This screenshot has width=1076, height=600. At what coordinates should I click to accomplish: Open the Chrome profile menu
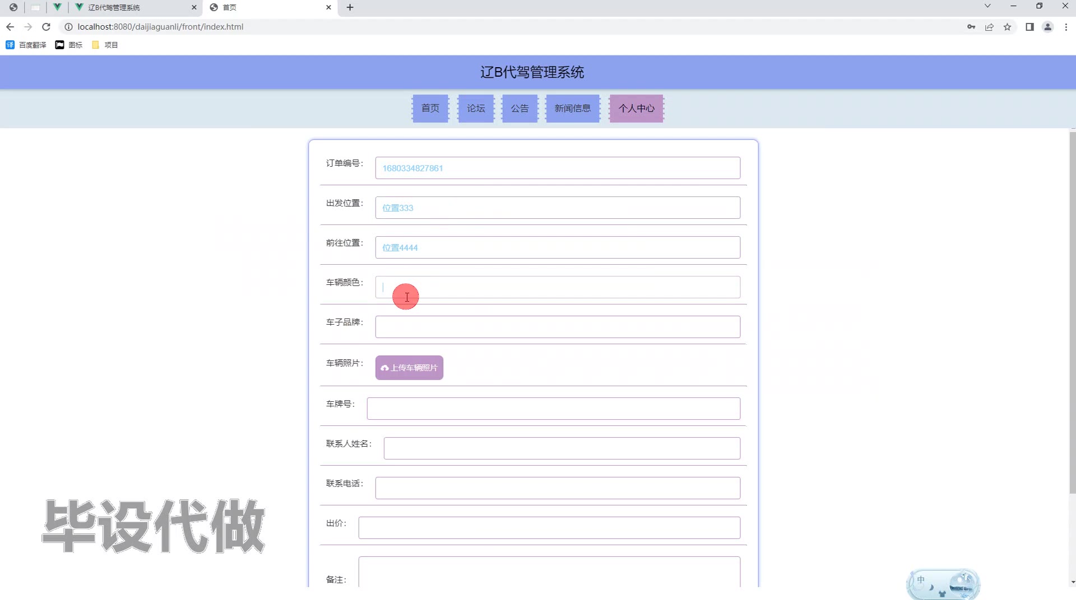point(1047,27)
